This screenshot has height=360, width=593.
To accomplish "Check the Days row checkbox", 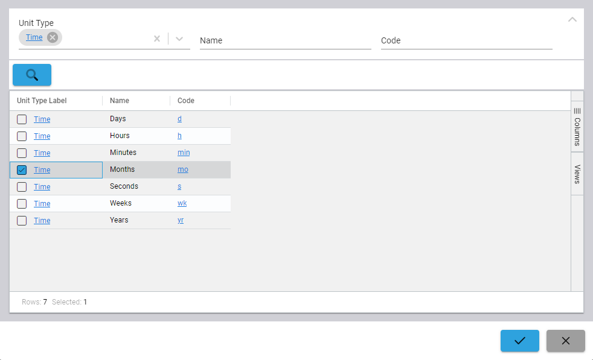I will tap(22, 119).
